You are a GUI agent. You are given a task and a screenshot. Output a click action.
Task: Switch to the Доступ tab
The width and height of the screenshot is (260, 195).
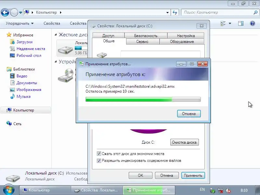(x=108, y=36)
